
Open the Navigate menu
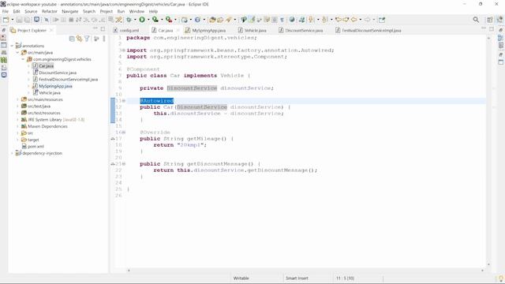pos(70,11)
